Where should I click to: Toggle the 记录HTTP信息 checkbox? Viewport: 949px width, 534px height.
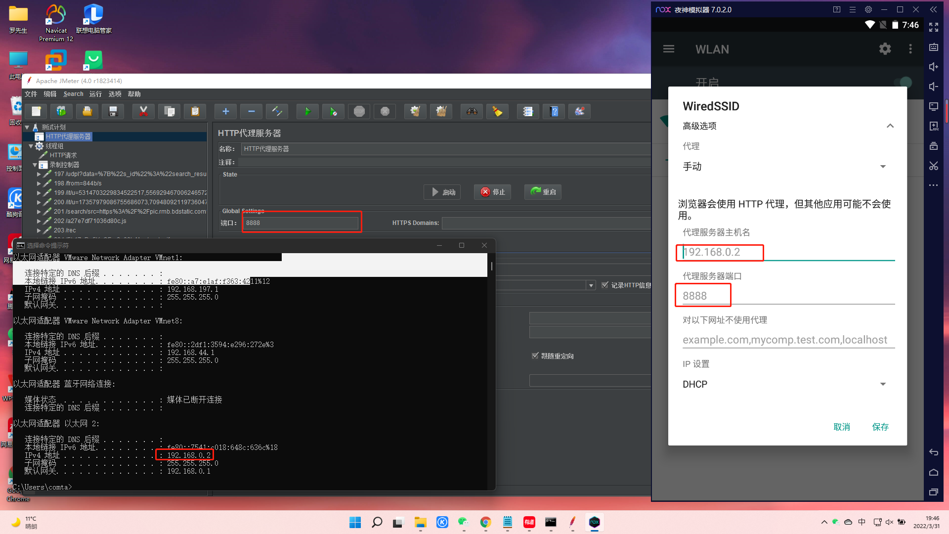click(x=605, y=285)
